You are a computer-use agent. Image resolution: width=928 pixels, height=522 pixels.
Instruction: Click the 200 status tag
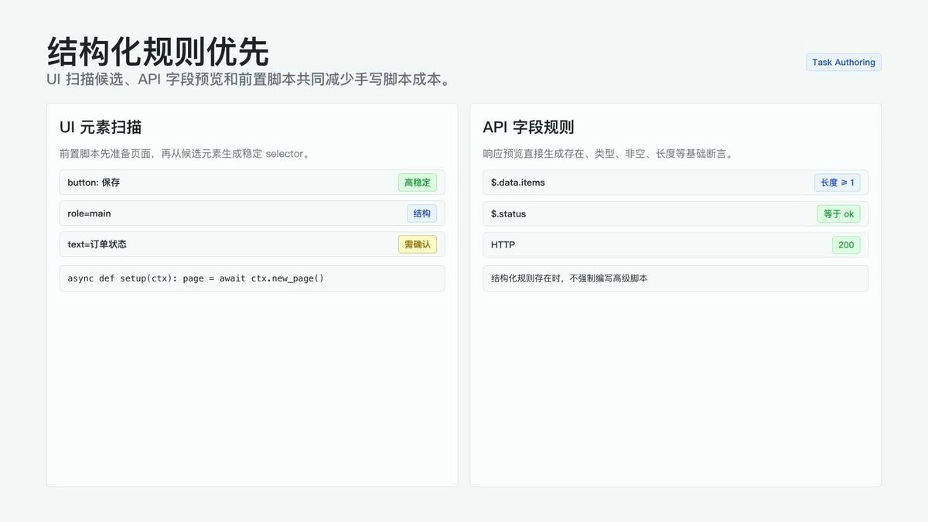coord(846,244)
